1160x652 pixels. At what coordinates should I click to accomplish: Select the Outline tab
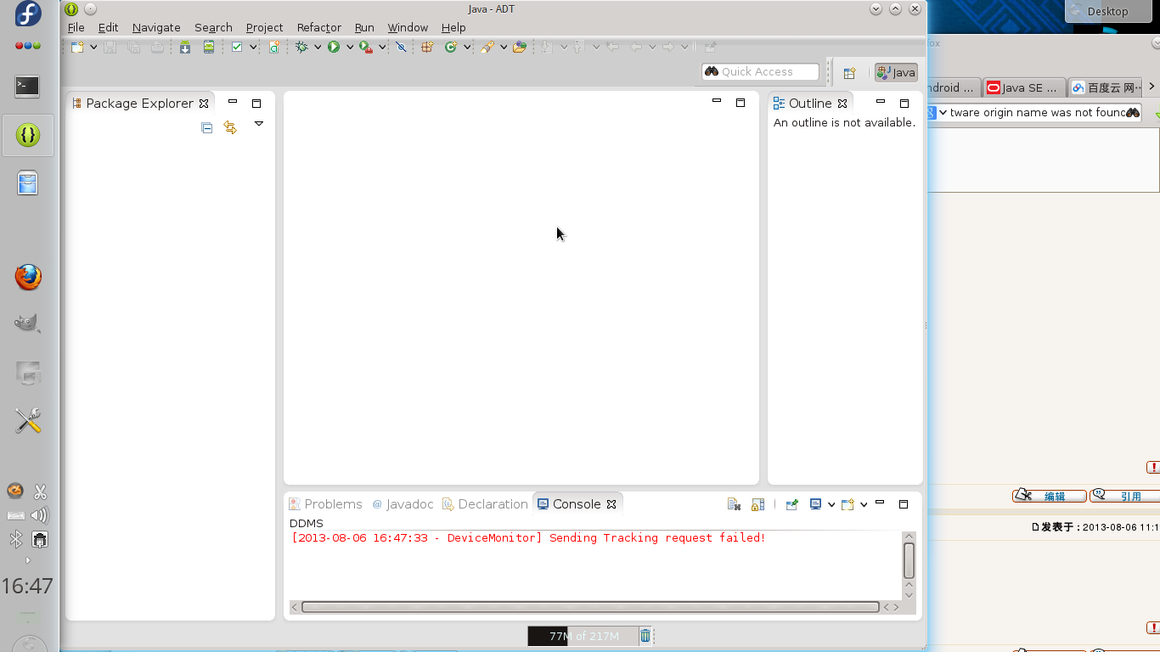click(810, 104)
